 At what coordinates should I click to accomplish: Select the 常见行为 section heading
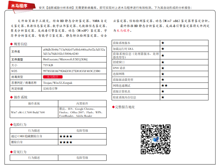(x=20, y=152)
